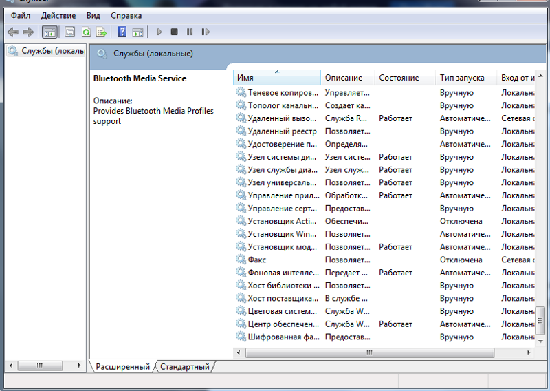Sort by the Имя column header

point(277,78)
